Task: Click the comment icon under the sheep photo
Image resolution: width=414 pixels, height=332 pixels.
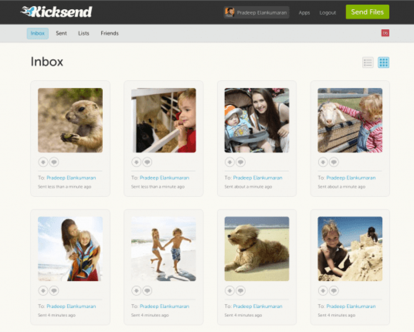Action: (334, 162)
